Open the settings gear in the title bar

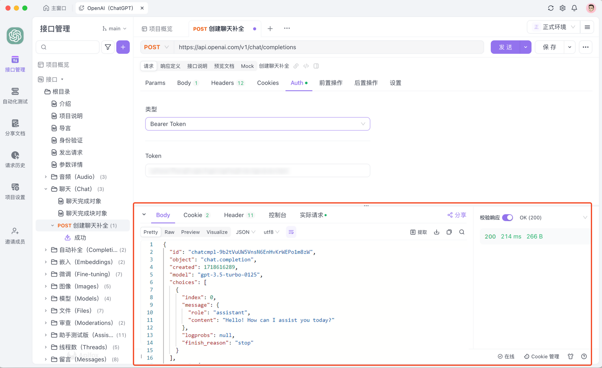click(563, 8)
